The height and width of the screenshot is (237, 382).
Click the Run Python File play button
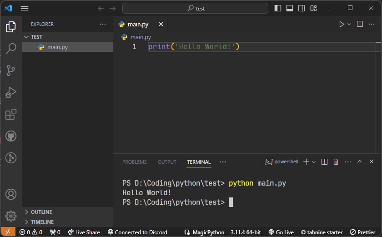click(342, 24)
